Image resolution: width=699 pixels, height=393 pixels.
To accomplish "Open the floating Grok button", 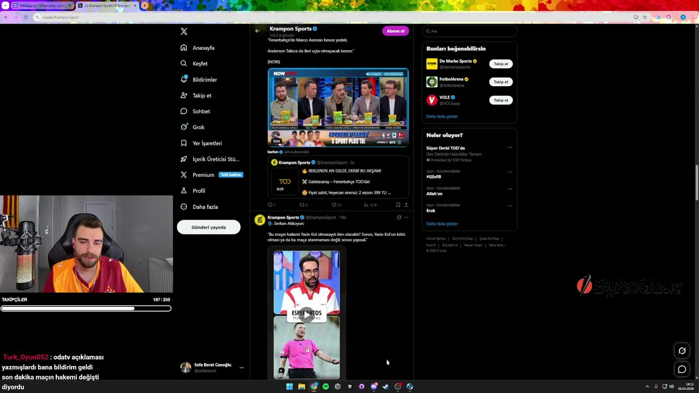I will [682, 351].
